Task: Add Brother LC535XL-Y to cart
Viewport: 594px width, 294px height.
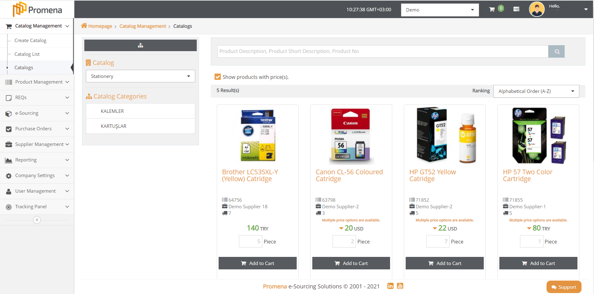Action: click(258, 263)
